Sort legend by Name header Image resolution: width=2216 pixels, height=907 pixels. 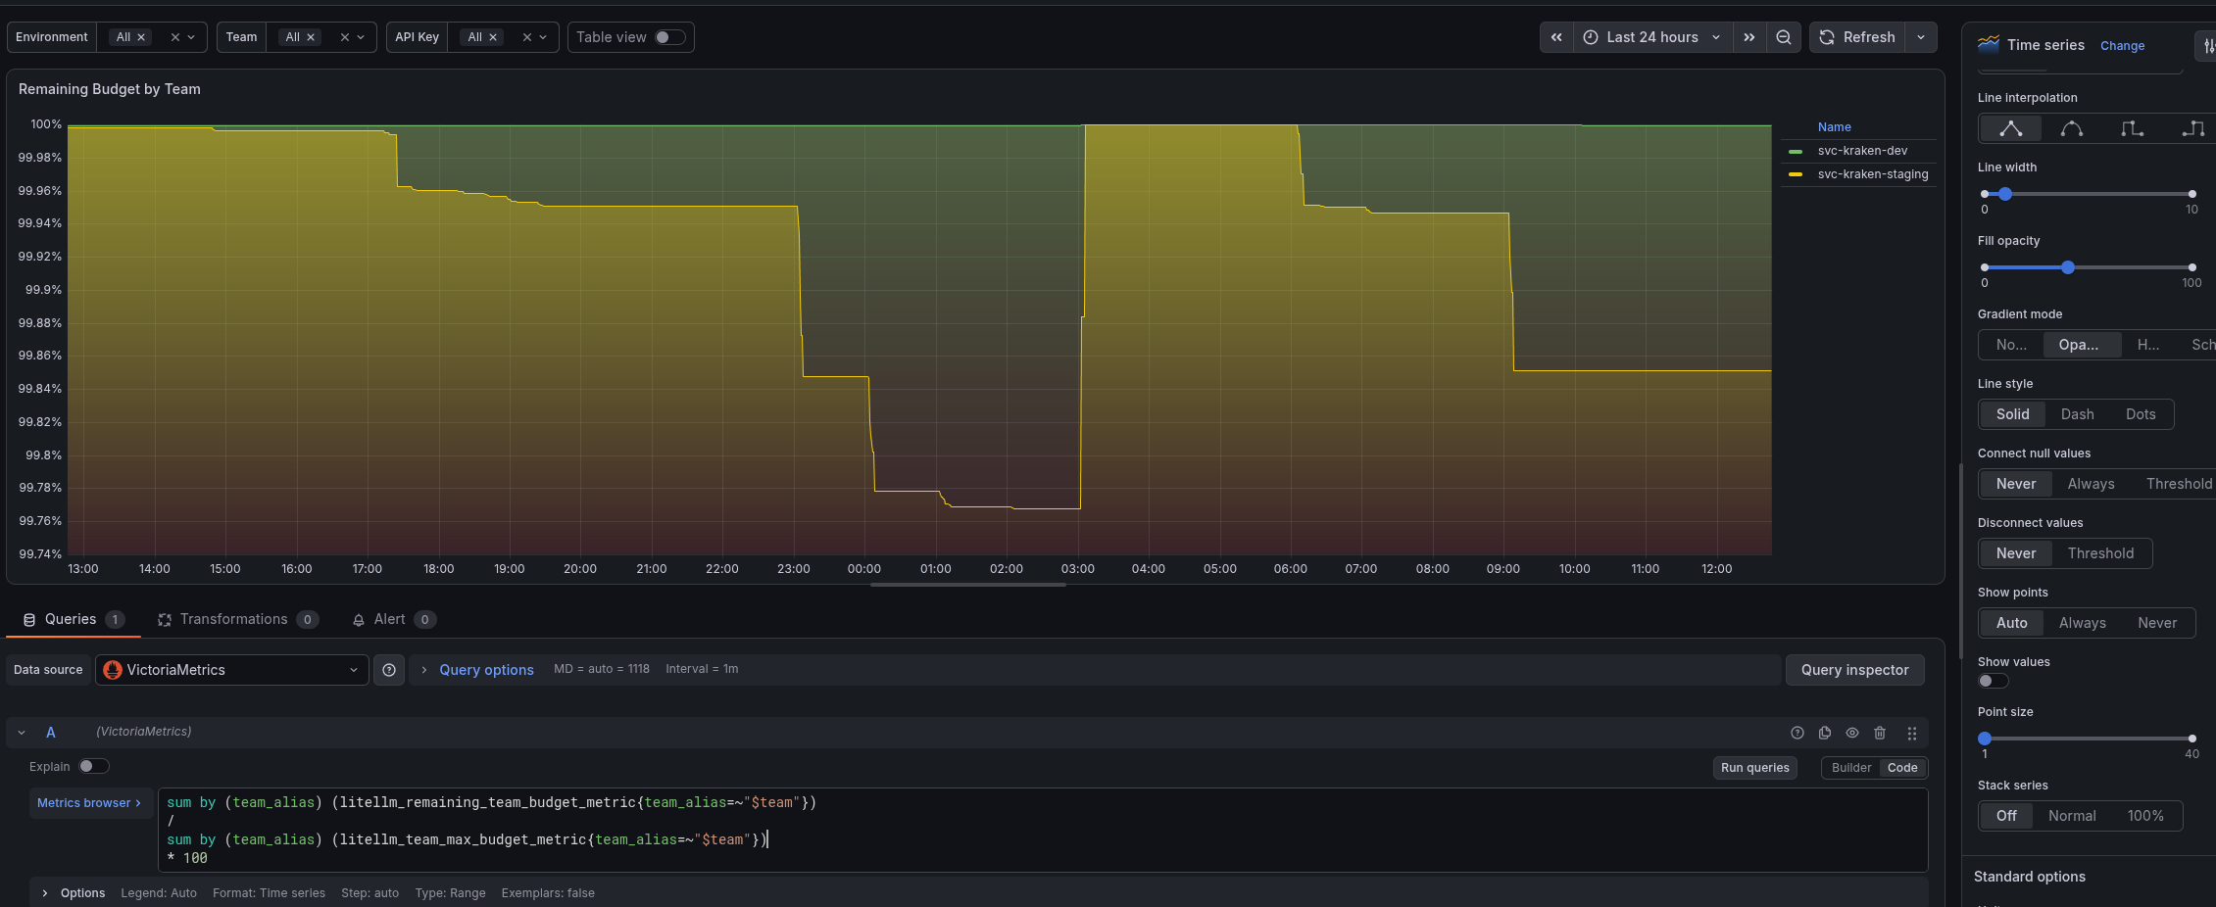[1834, 127]
